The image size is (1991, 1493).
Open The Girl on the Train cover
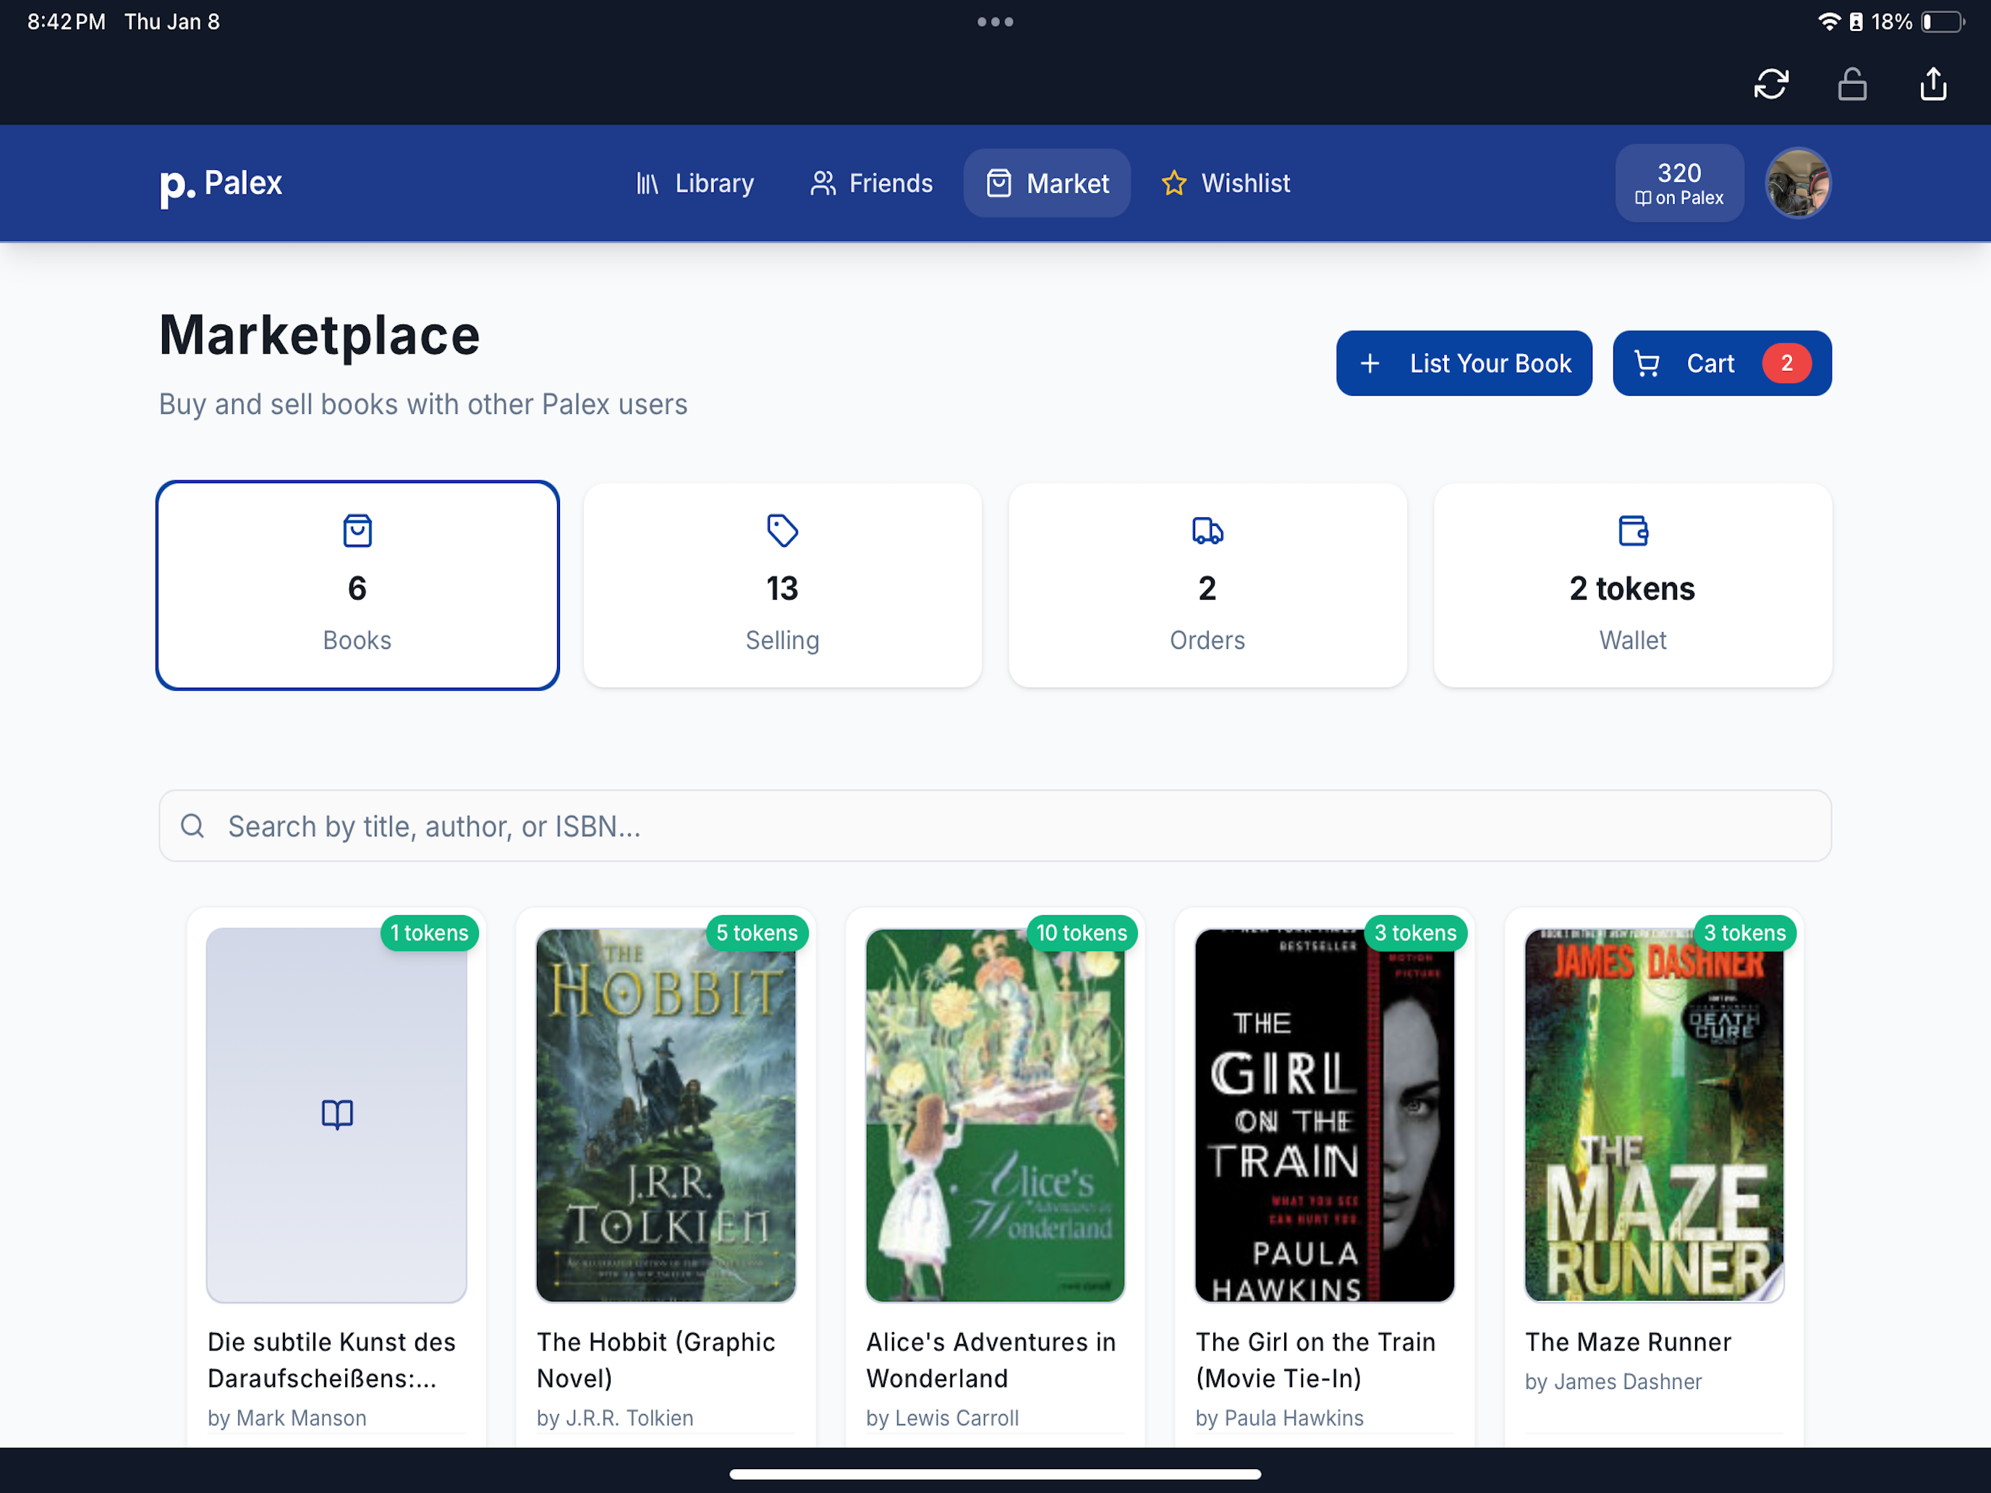(x=1325, y=1115)
